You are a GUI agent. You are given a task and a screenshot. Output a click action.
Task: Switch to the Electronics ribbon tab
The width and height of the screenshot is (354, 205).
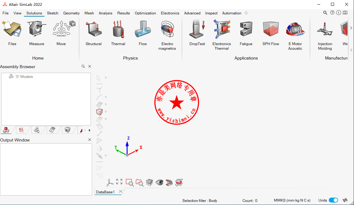[170, 13]
